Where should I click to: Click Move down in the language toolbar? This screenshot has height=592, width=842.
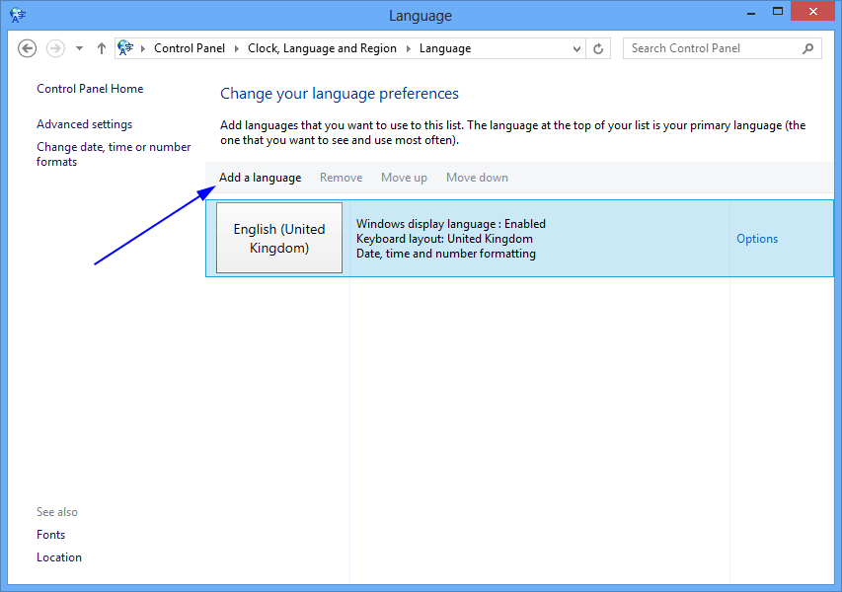click(477, 178)
